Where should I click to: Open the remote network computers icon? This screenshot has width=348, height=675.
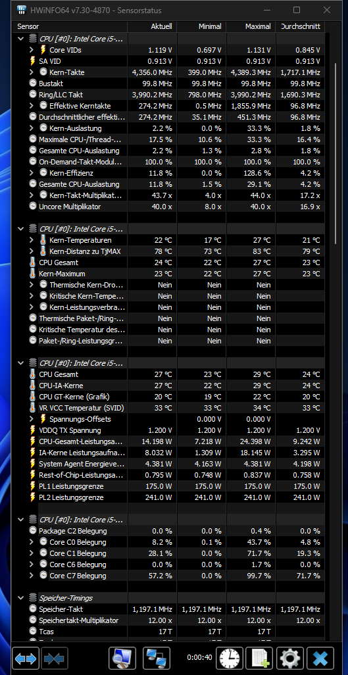(x=157, y=659)
